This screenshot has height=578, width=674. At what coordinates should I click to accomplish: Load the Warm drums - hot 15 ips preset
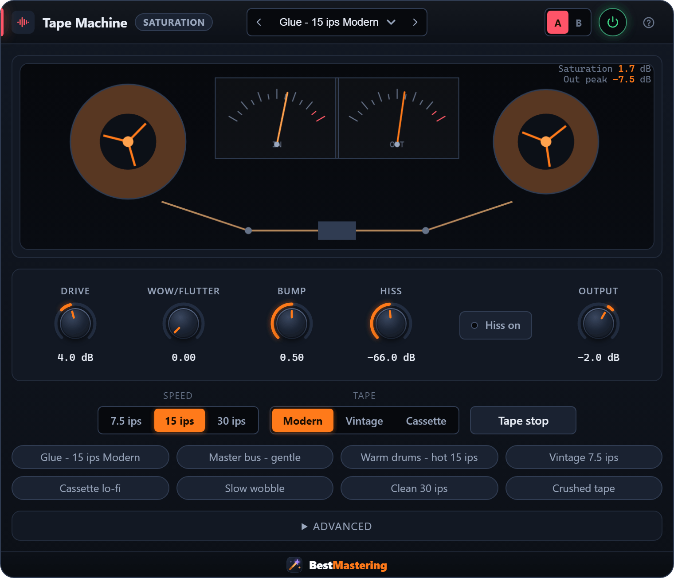pos(419,457)
